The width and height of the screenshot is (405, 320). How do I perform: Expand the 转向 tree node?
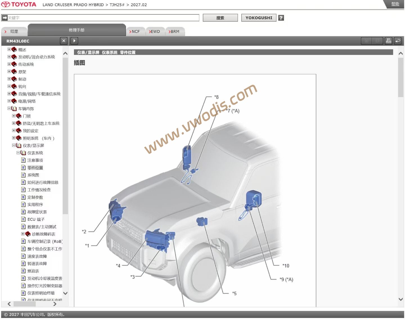[x=9, y=86]
